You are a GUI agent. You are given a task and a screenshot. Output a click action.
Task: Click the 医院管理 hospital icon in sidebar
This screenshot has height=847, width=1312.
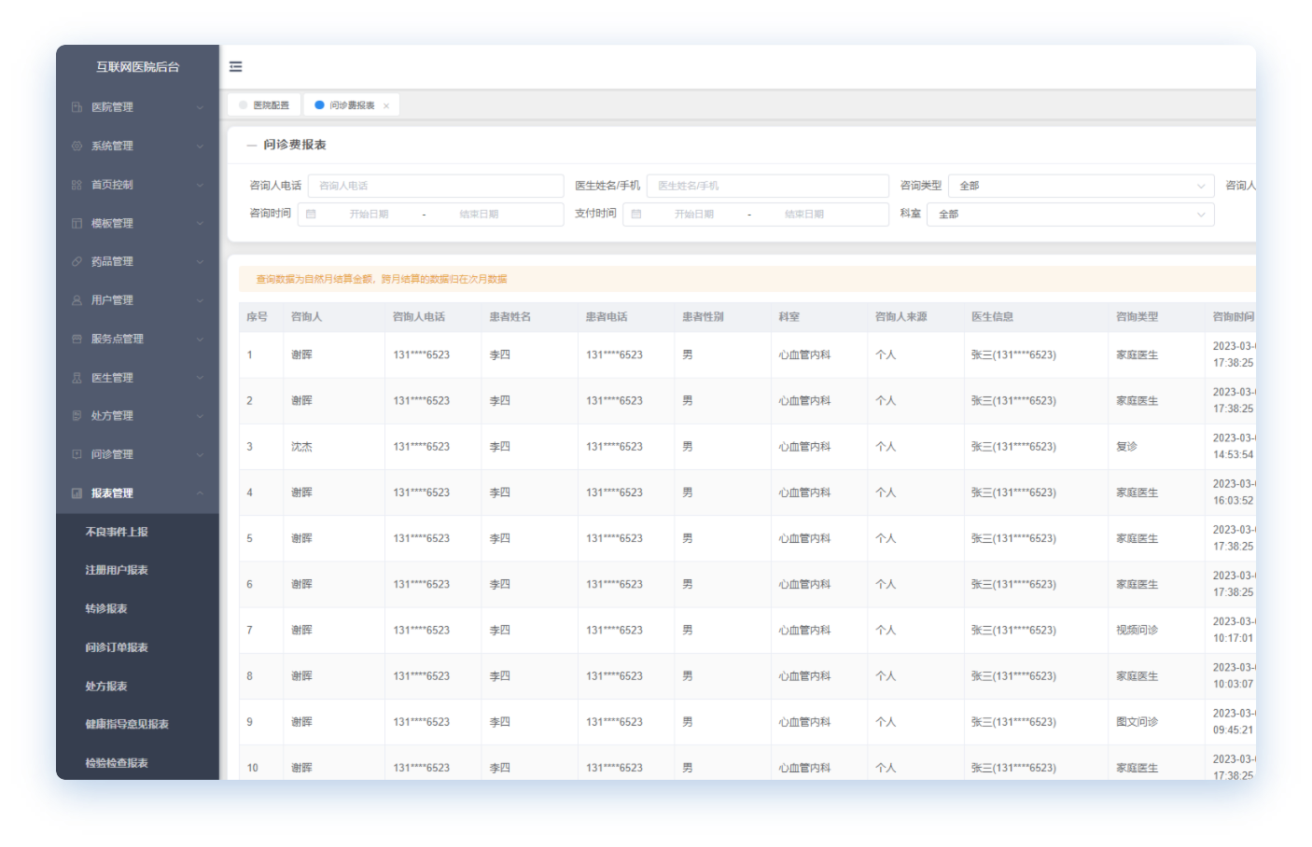click(77, 107)
